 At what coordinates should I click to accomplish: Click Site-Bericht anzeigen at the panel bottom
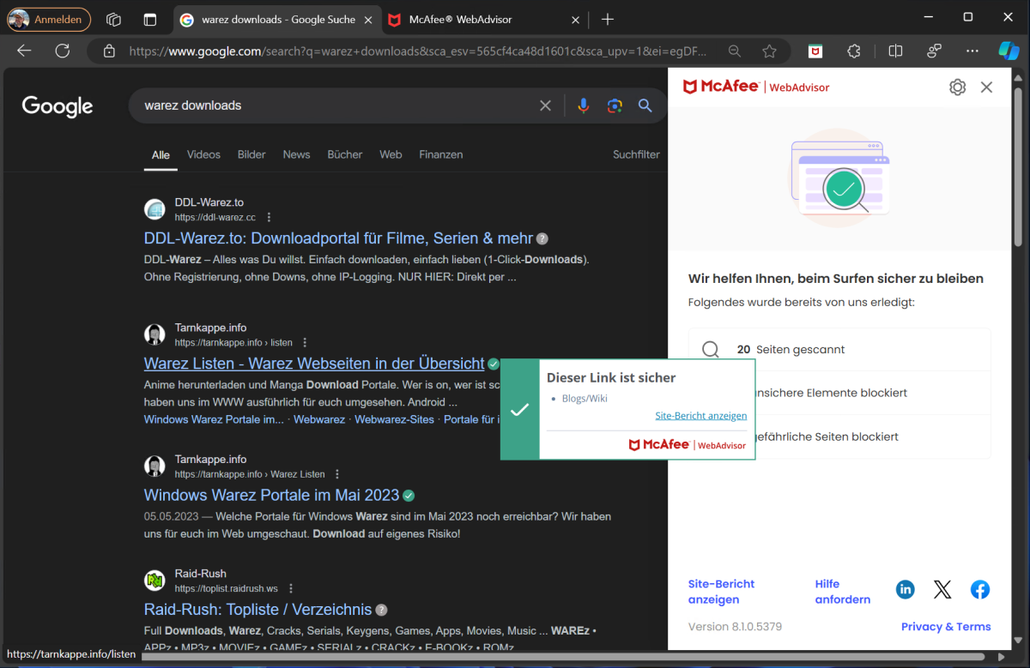pos(721,592)
